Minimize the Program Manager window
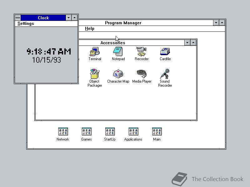This screenshot has height=187, width=250. point(216,23)
